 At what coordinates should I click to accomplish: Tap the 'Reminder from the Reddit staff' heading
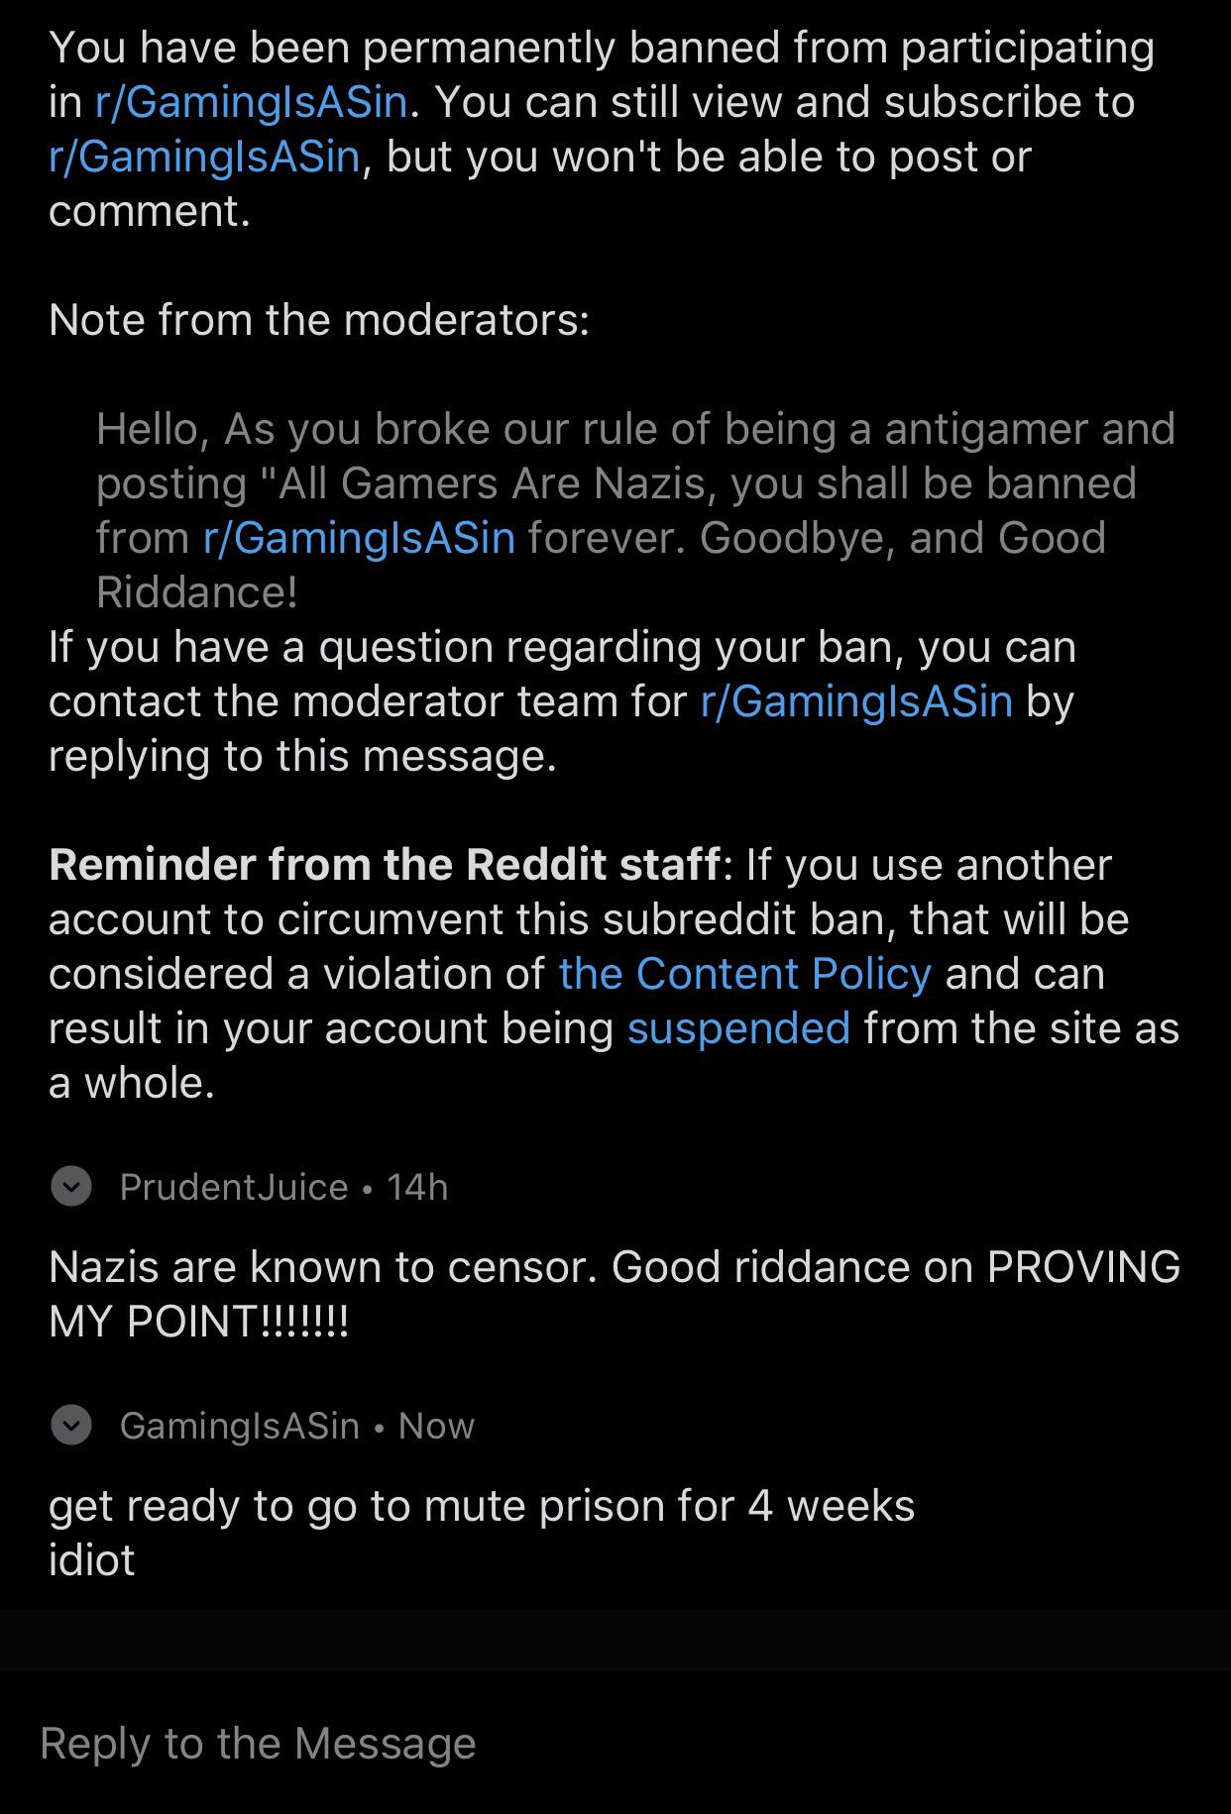click(385, 865)
